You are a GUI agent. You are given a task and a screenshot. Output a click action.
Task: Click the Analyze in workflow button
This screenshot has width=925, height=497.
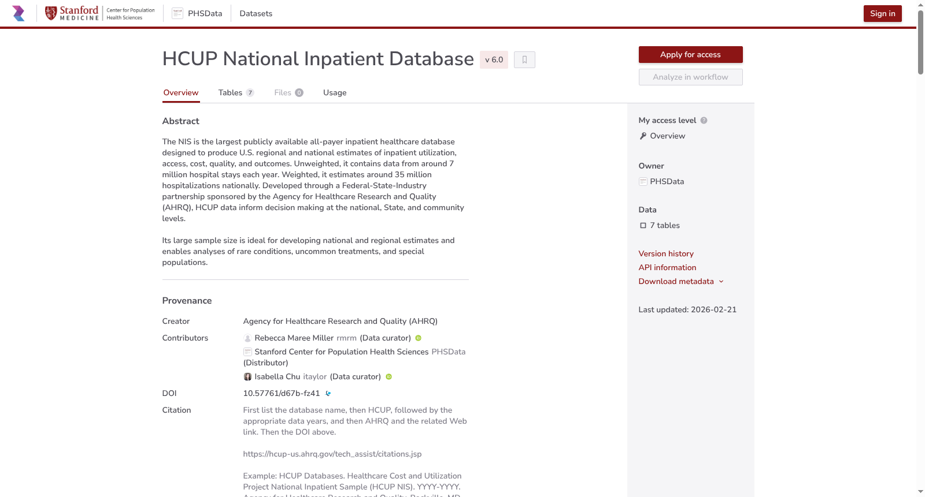pos(690,77)
